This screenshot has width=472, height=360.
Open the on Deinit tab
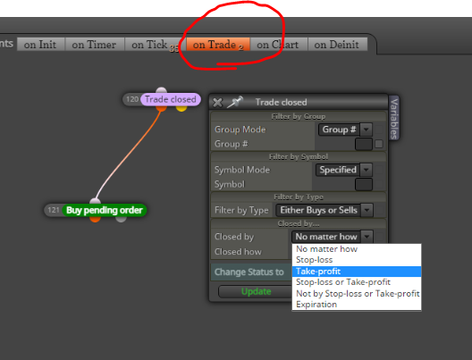pyautogui.click(x=337, y=45)
